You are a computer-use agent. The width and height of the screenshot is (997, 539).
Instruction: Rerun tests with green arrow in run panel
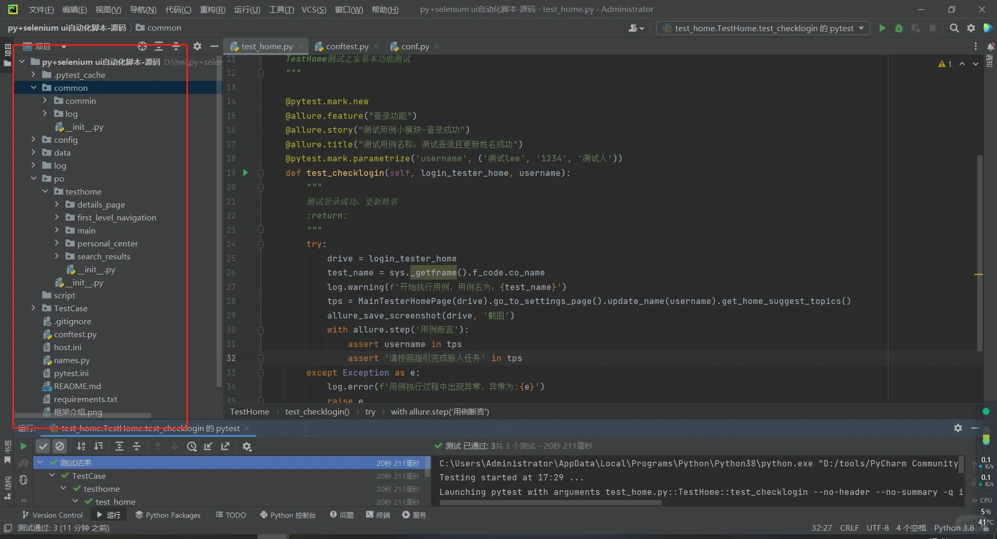tap(23, 447)
